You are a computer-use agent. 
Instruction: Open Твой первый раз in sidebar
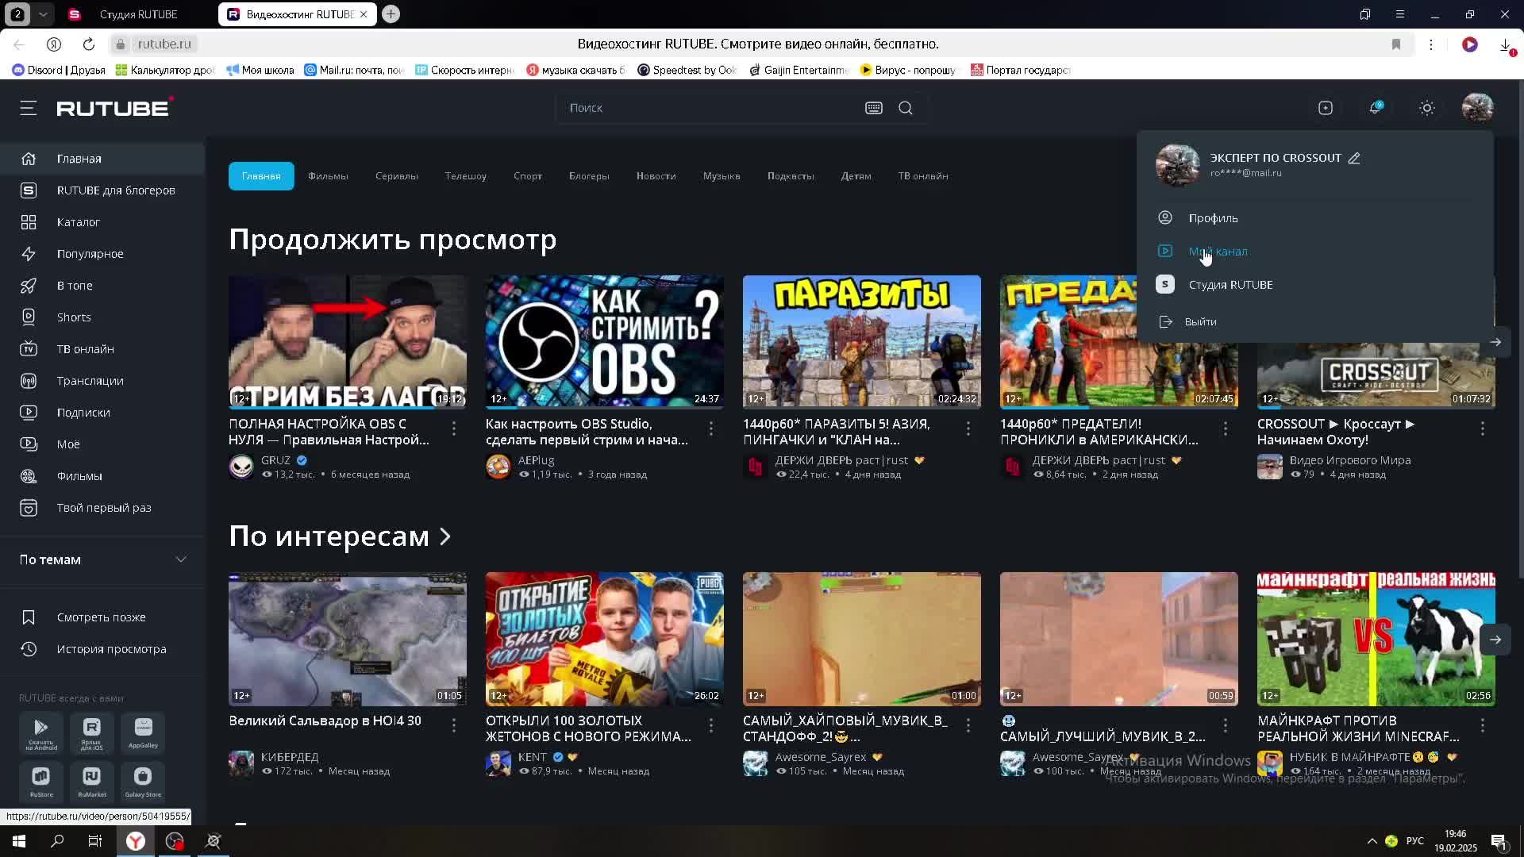(102, 508)
